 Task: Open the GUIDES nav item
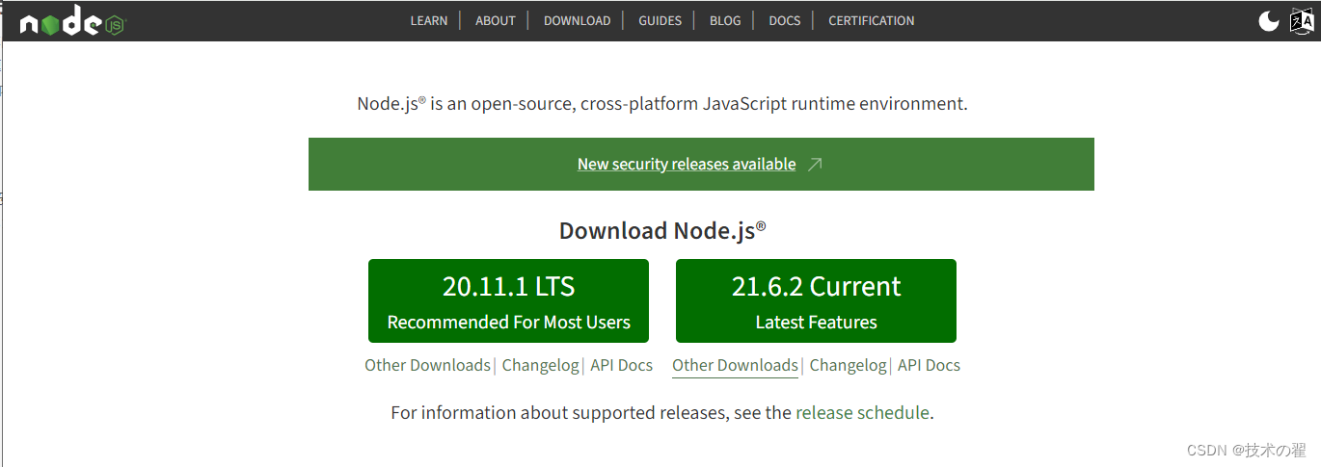click(x=660, y=20)
